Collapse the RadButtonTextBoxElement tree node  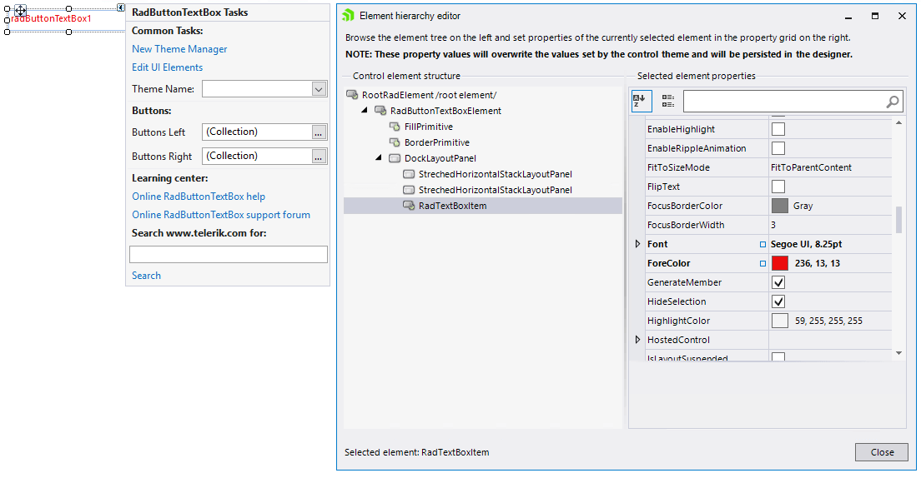(365, 110)
